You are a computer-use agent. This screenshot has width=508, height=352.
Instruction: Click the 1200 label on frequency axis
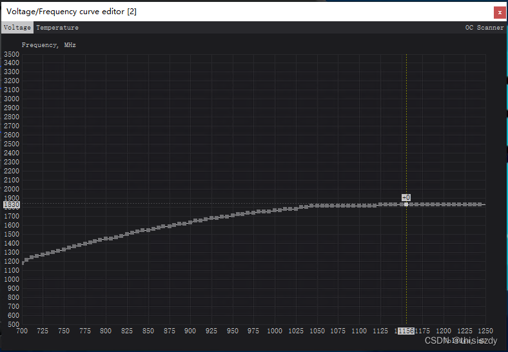pos(12,261)
